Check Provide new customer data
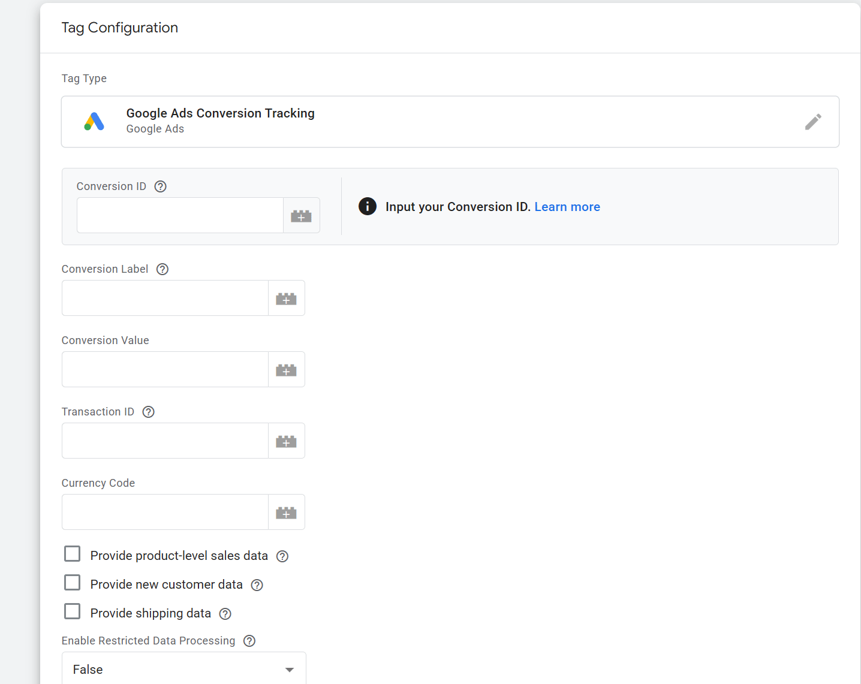Image resolution: width=861 pixels, height=684 pixels. tap(73, 583)
